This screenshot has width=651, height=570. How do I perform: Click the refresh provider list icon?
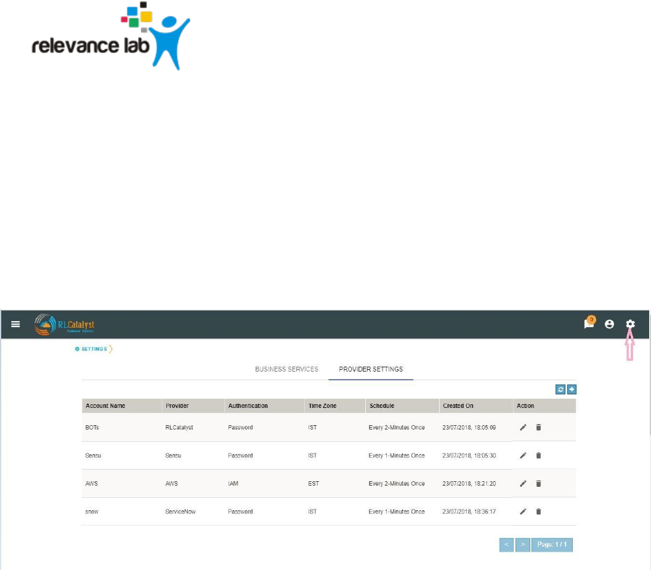coord(560,389)
